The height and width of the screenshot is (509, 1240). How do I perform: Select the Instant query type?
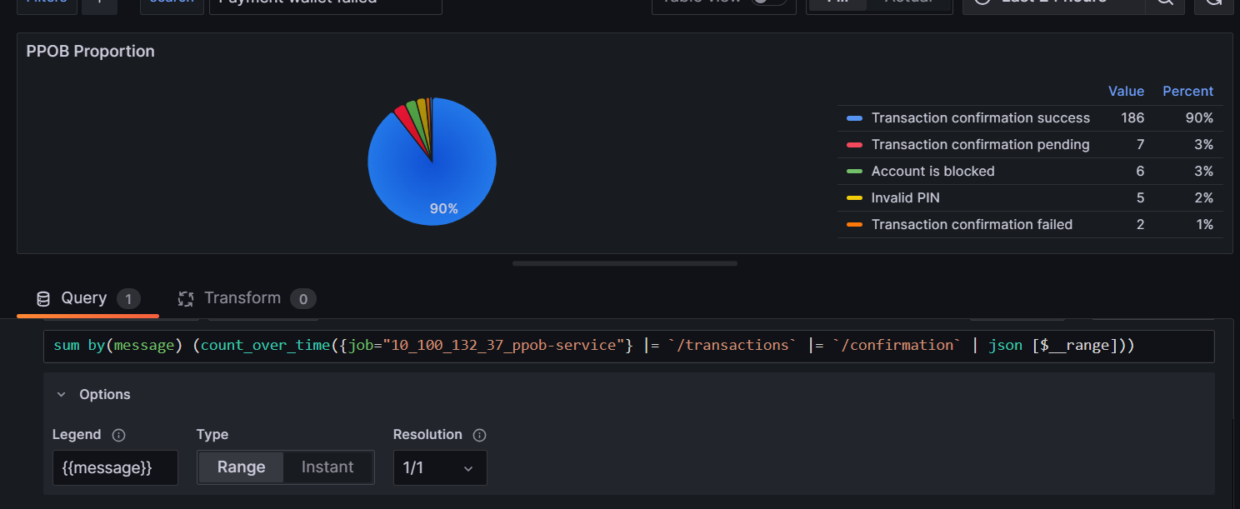(327, 467)
